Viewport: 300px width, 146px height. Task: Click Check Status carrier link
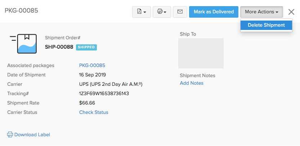coord(94,112)
